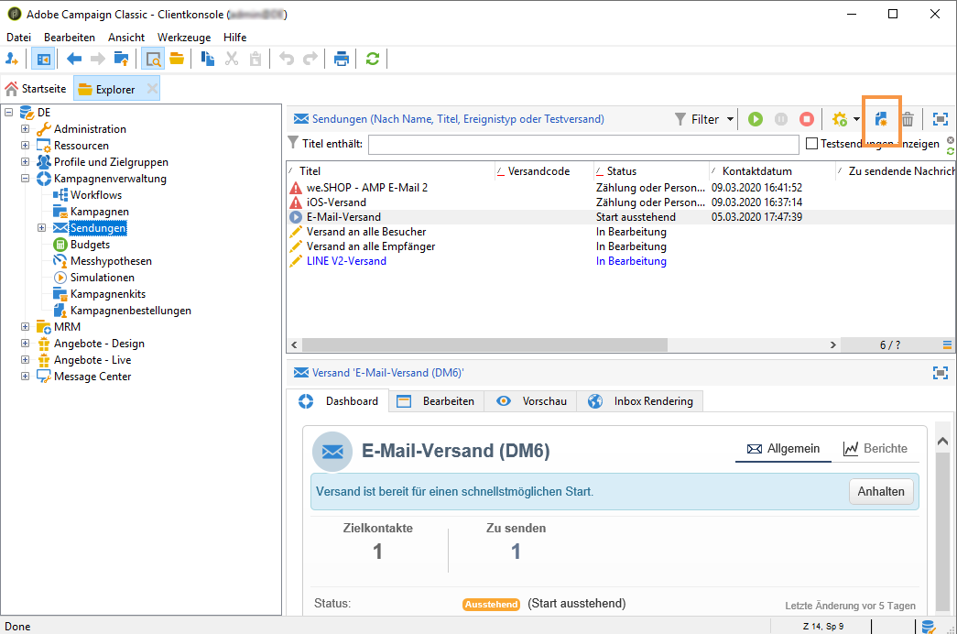Click the create new delivery icon
This screenshot has height=634, width=957.
tap(881, 119)
